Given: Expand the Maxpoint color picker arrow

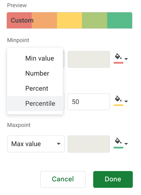Looking at the screenshot, I should pos(126,144).
